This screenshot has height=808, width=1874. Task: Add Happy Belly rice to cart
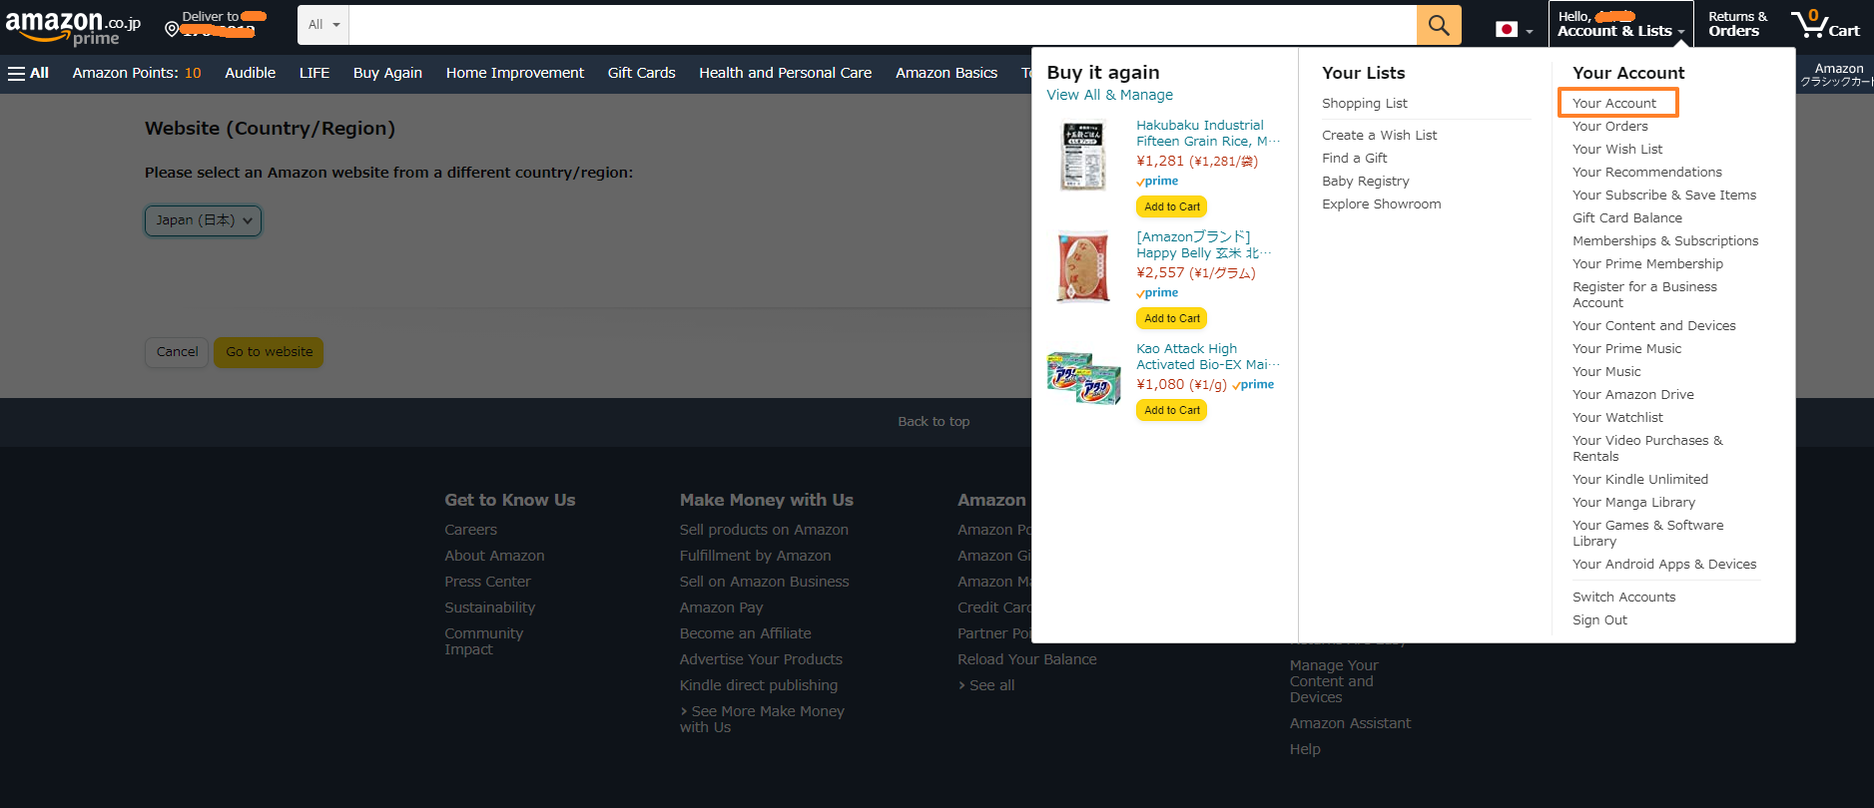1172,318
